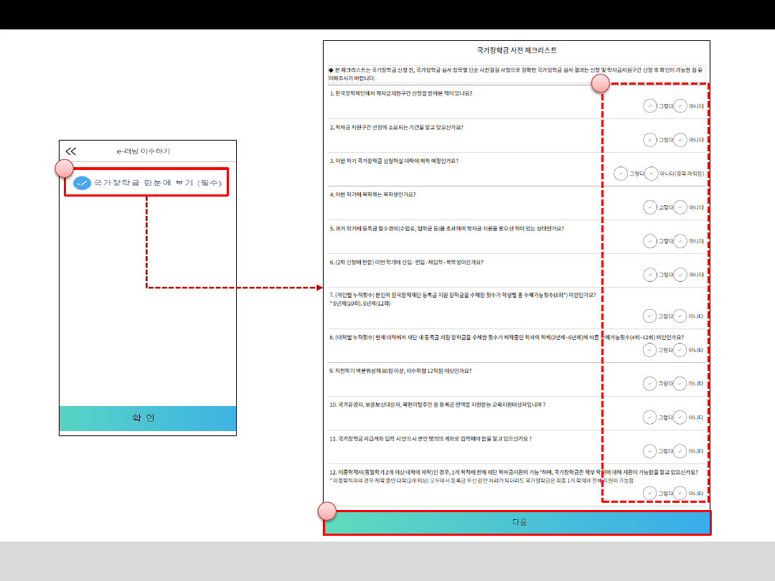Click the blue checkmark icon beside 국가장학금 한눈에 보기
Image resolution: width=775 pixels, height=581 pixels.
pyautogui.click(x=83, y=183)
